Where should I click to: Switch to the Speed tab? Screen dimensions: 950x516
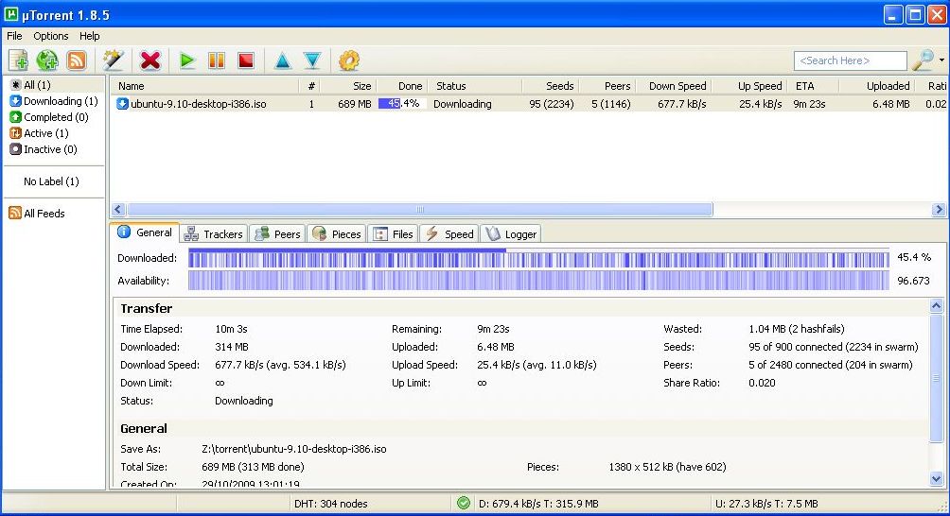tap(449, 233)
